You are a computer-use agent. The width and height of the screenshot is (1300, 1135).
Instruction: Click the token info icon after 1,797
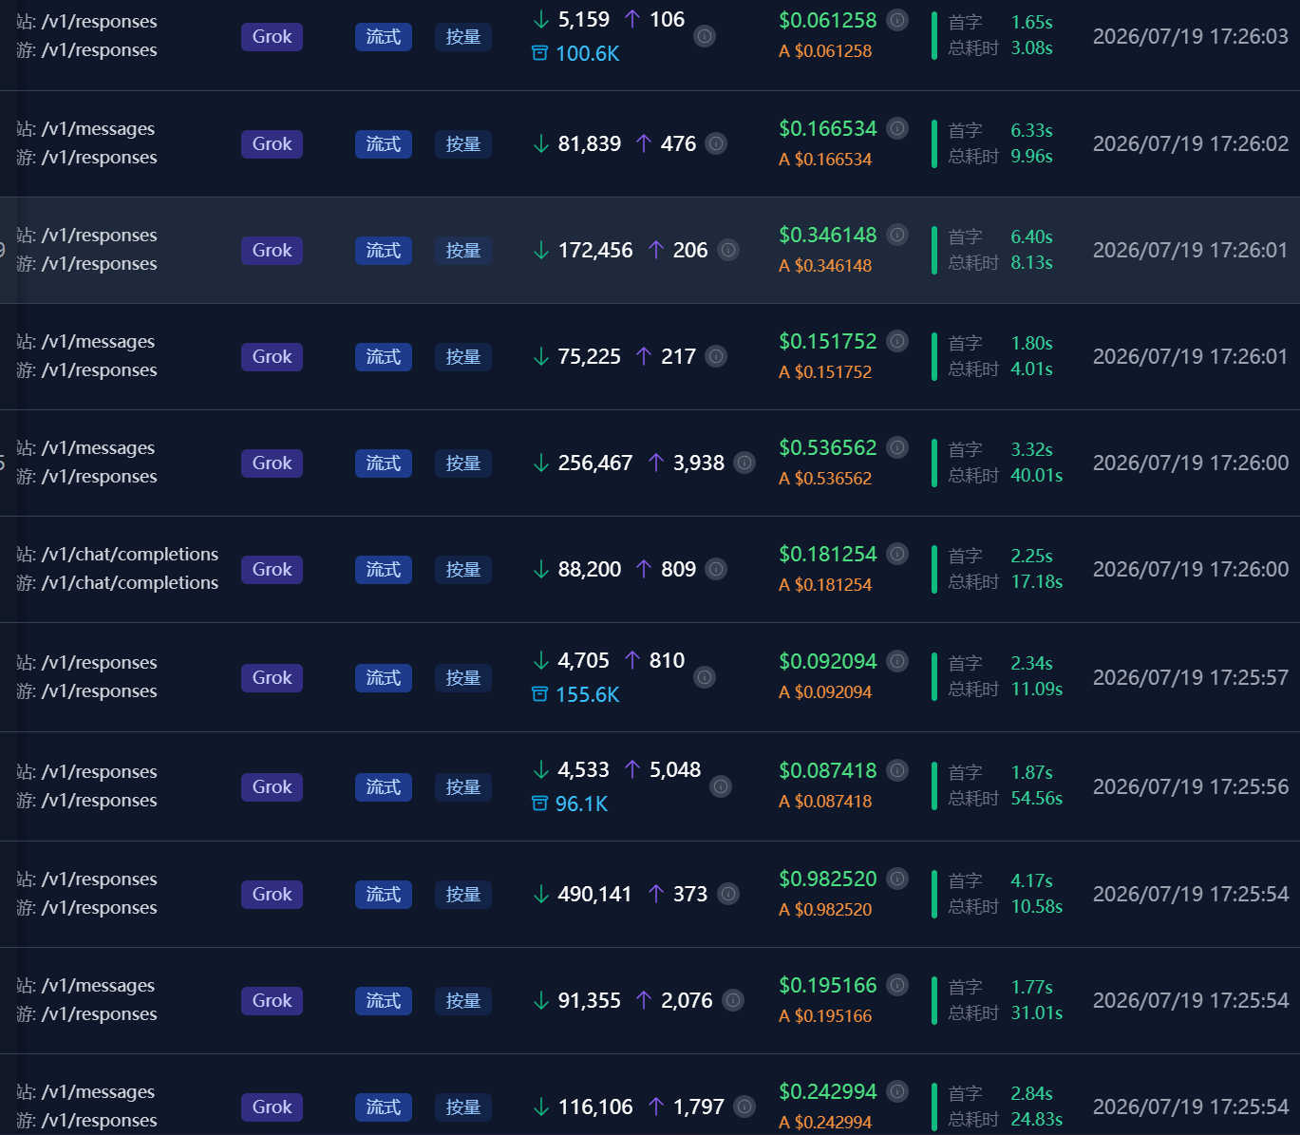(745, 1107)
